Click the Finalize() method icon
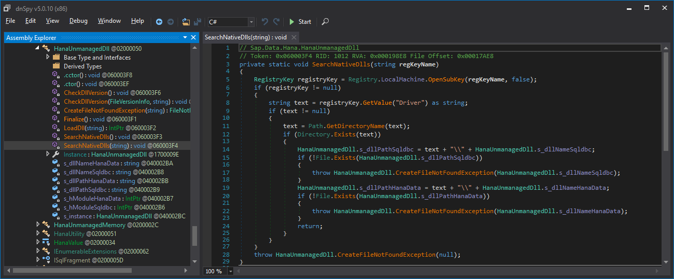This screenshot has width=674, height=279. (x=57, y=119)
